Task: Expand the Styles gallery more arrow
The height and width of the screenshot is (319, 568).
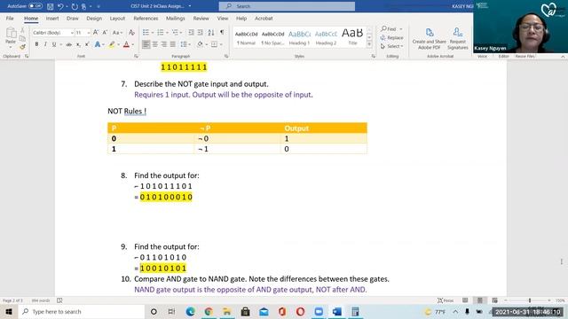Action: 369,44
